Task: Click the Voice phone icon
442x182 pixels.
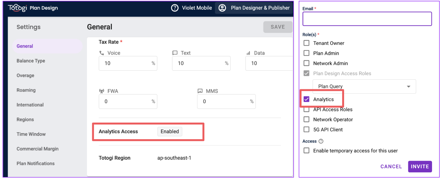Action: point(102,53)
